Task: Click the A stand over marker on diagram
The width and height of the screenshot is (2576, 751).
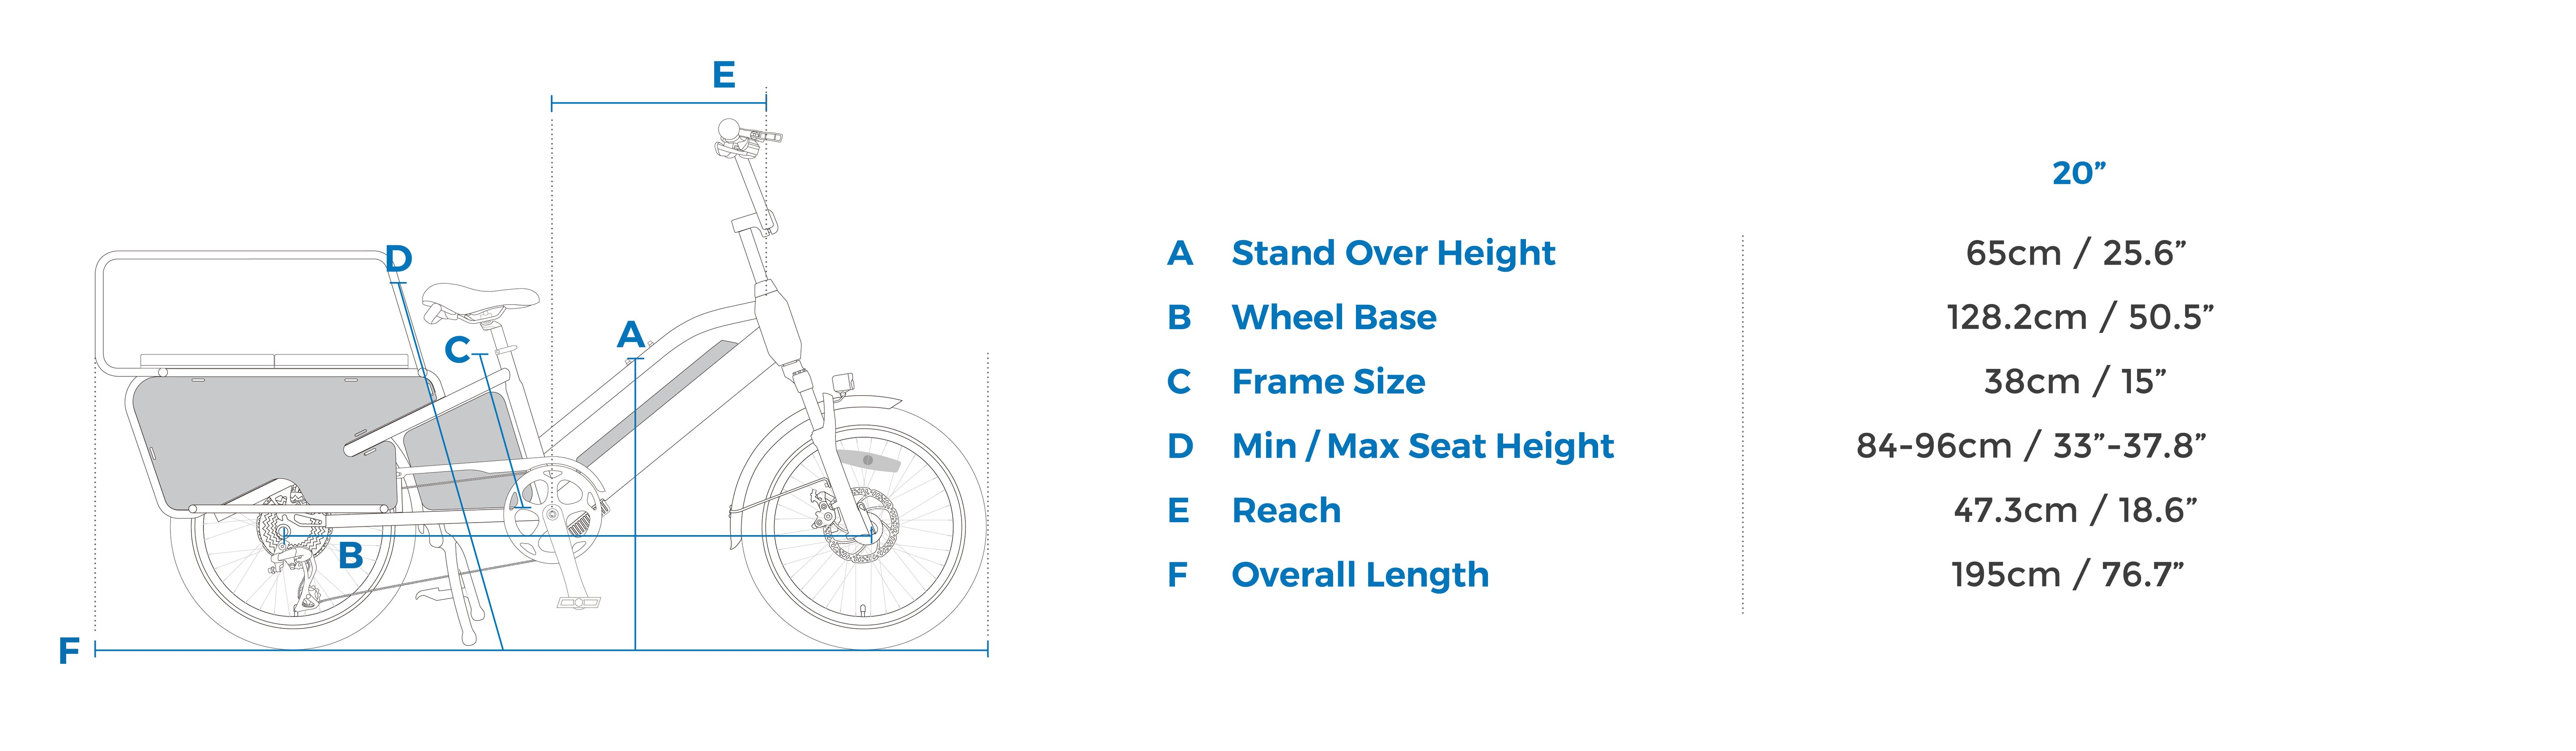Action: pos(631,335)
